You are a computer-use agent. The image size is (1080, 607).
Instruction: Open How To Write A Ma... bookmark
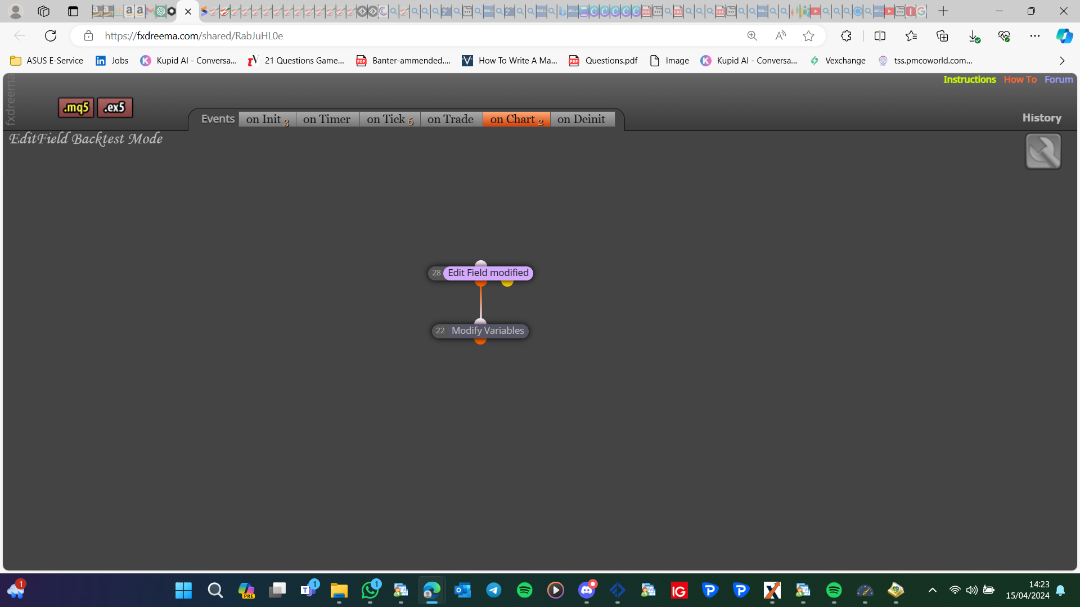[x=510, y=61]
